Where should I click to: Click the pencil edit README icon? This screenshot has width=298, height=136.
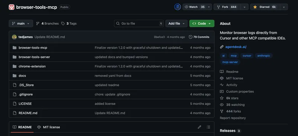[x=199, y=127]
